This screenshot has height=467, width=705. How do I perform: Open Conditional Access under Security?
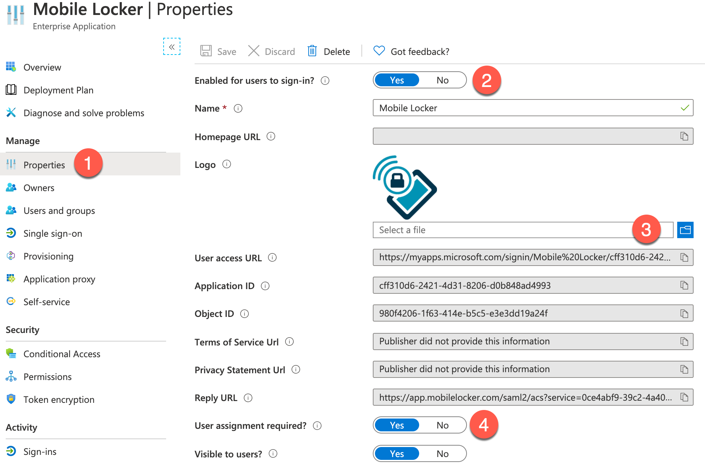coord(62,354)
